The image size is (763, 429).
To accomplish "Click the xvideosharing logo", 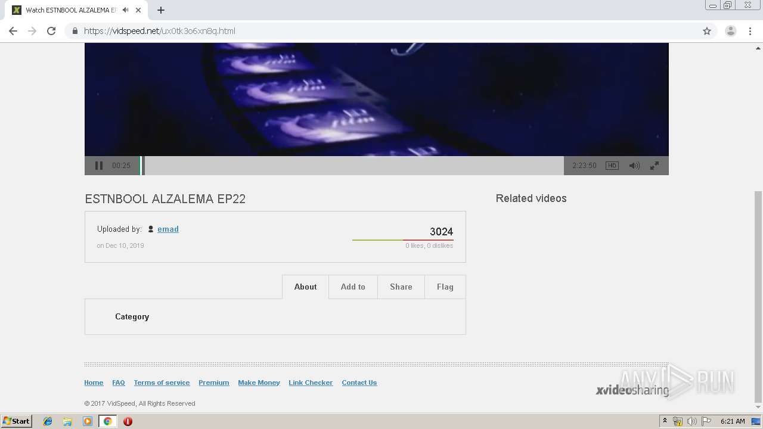I will coord(632,390).
